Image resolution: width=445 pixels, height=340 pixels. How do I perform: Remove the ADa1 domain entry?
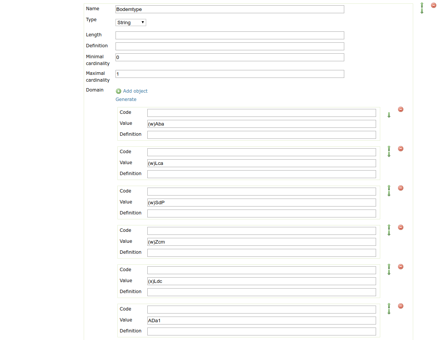pyautogui.click(x=401, y=306)
